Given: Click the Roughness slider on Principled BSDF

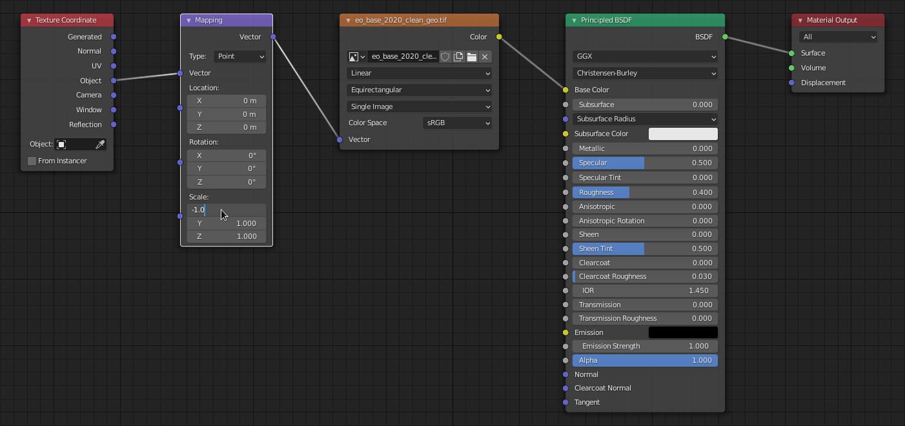Looking at the screenshot, I should tap(644, 192).
